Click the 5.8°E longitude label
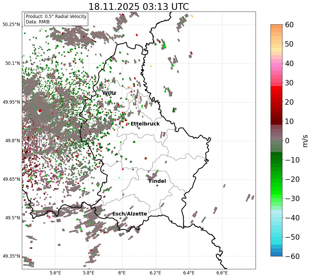Image resolution: width=311 pixels, height=278 pixels. (89, 273)
